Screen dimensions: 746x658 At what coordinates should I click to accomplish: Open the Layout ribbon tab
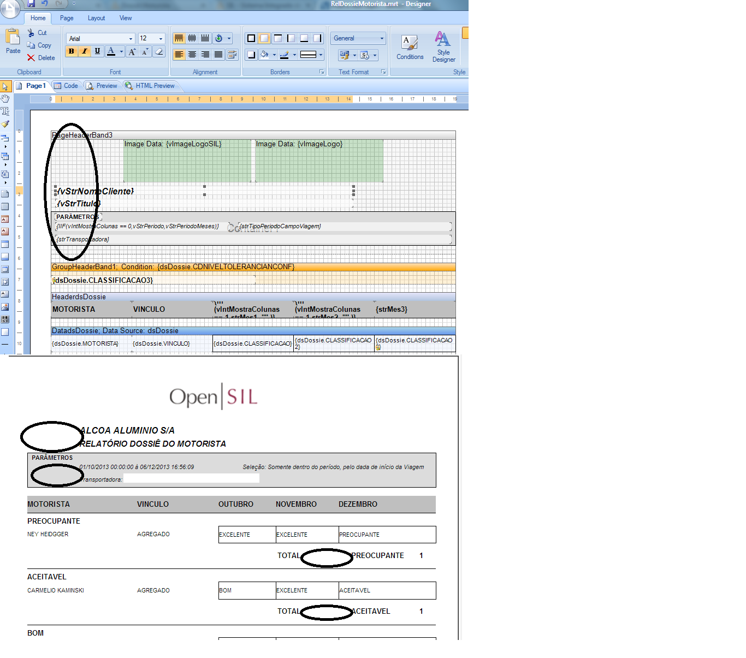pos(96,18)
